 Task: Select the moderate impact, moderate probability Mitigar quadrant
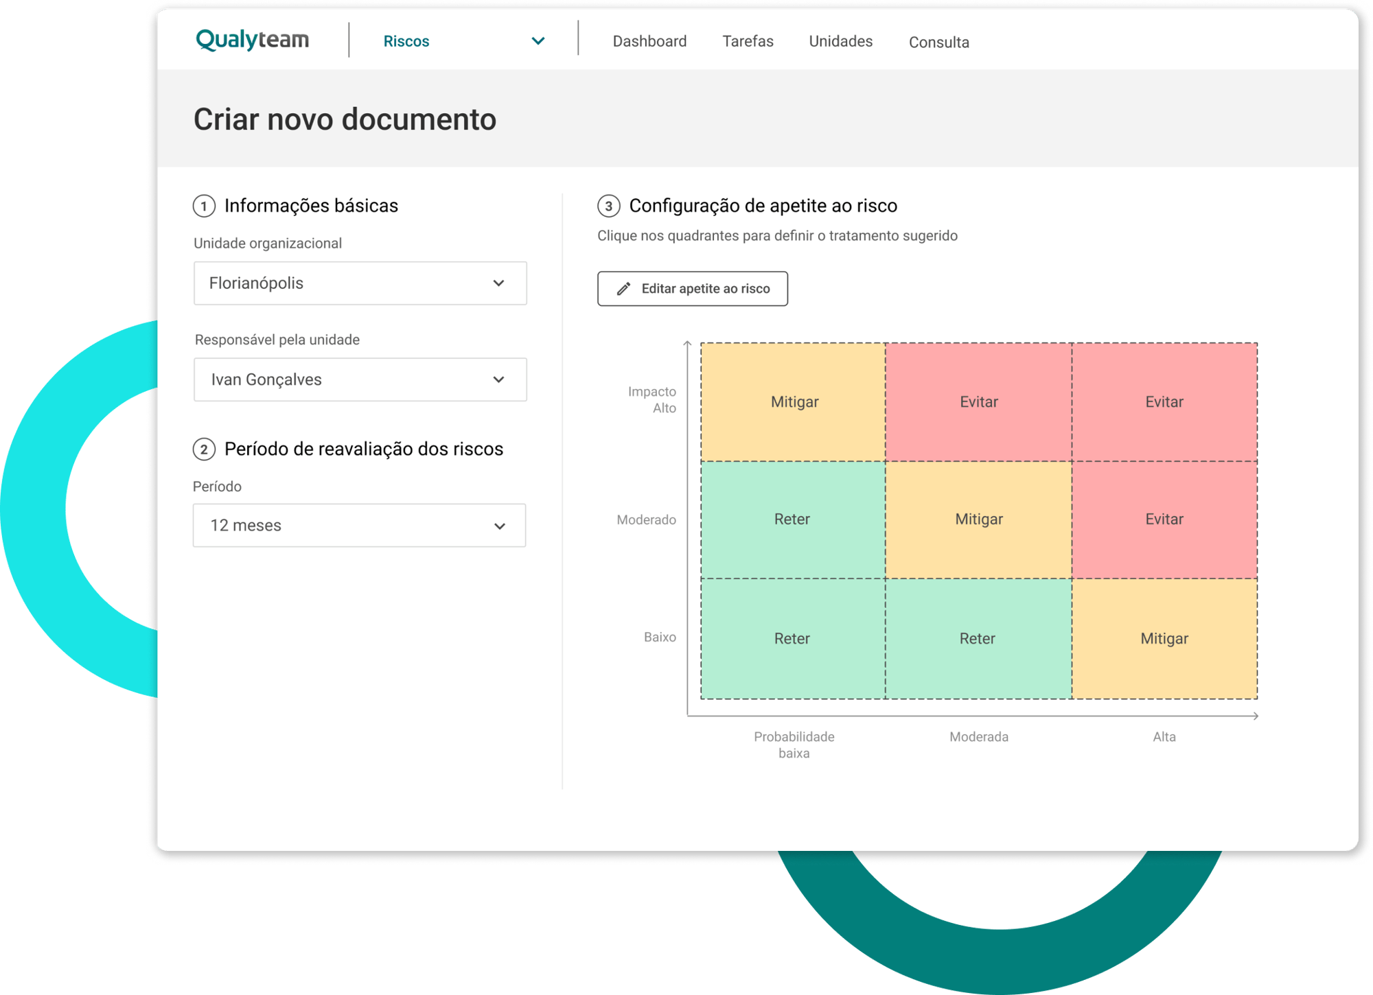click(x=979, y=519)
